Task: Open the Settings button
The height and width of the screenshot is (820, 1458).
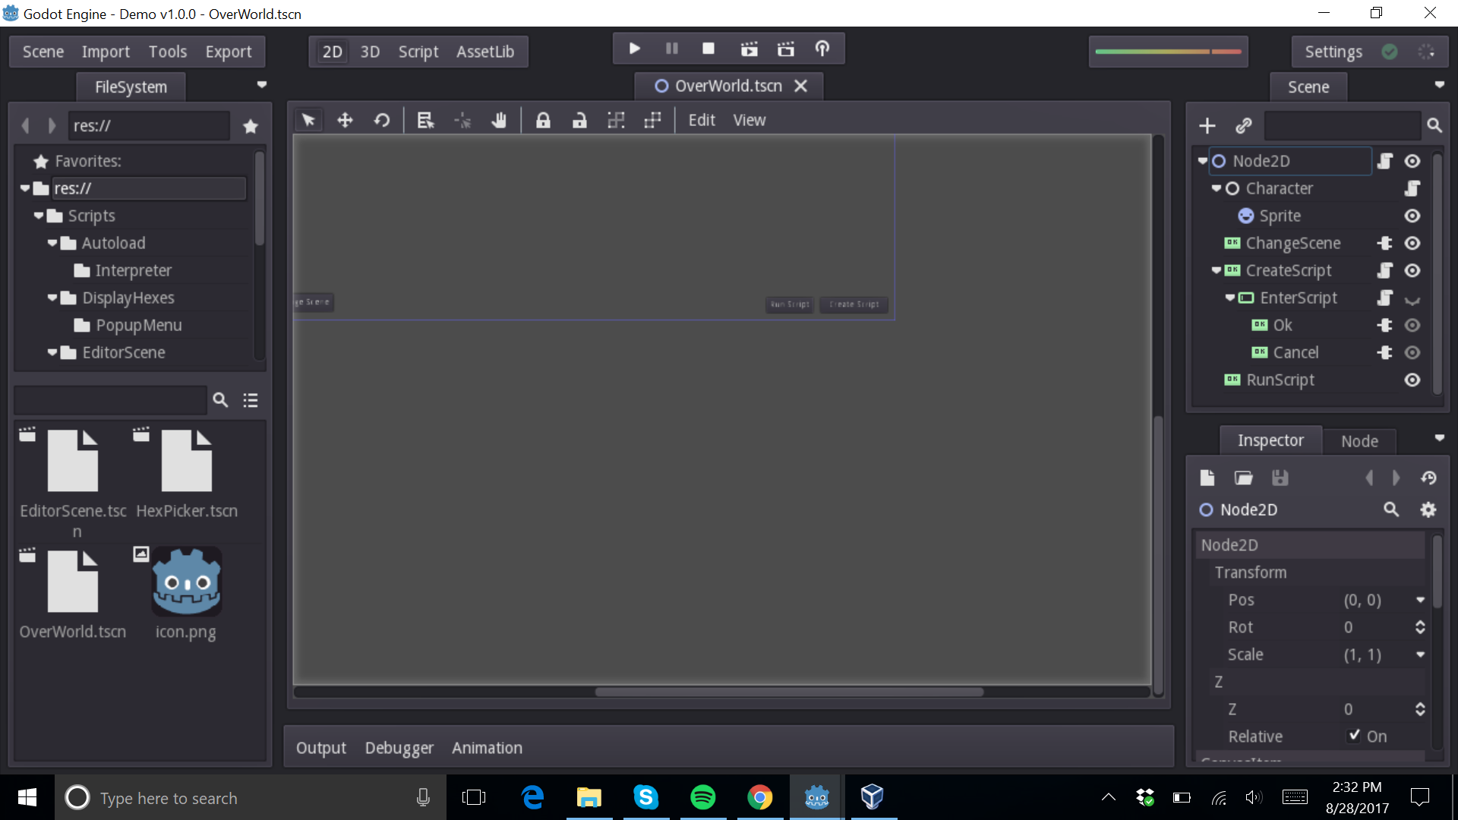Action: click(x=1333, y=52)
